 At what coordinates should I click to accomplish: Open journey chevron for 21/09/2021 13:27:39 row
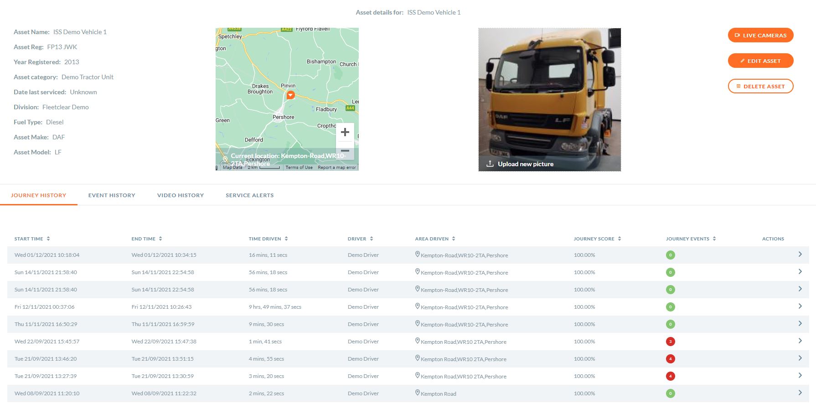pos(800,376)
